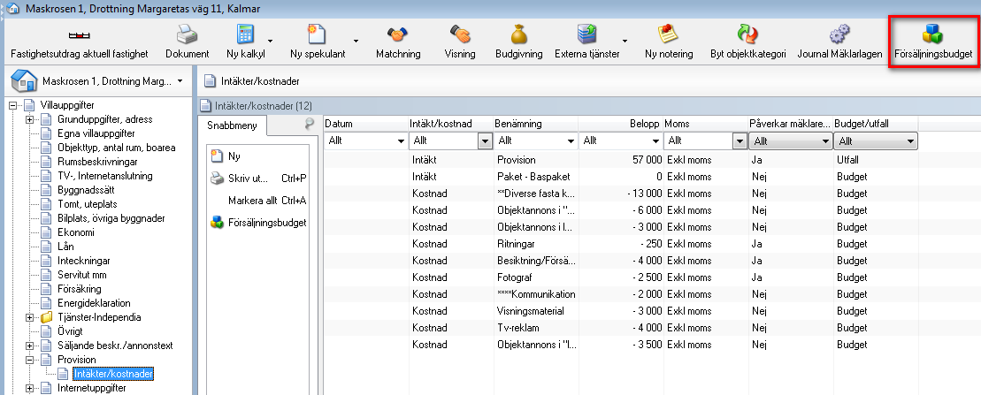Select the Snabbmeny tab
Viewport: 981px width, 395px height.
(x=232, y=125)
